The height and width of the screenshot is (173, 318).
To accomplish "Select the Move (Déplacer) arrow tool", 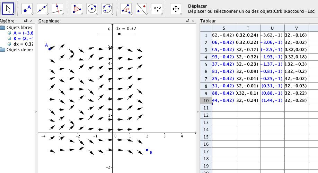I will click(8, 8).
